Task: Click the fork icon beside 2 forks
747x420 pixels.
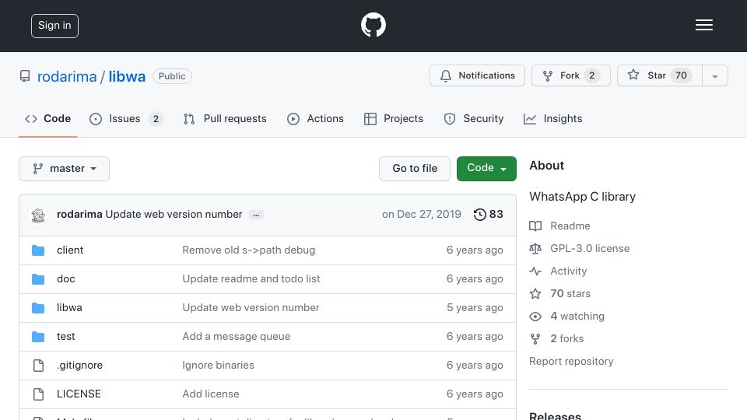Action: (x=535, y=338)
